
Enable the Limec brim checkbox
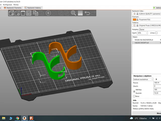pyautogui.click(x=156, y=33)
